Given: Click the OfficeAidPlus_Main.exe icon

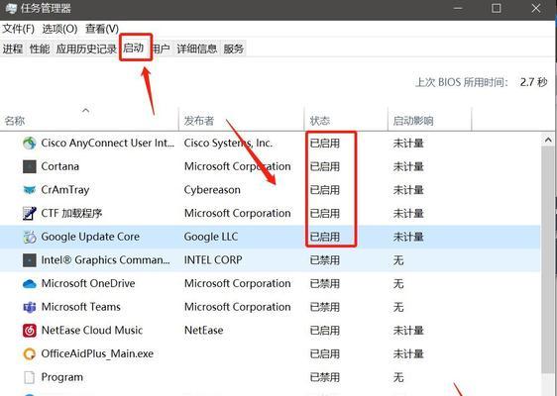Looking at the screenshot, I should coord(30,354).
